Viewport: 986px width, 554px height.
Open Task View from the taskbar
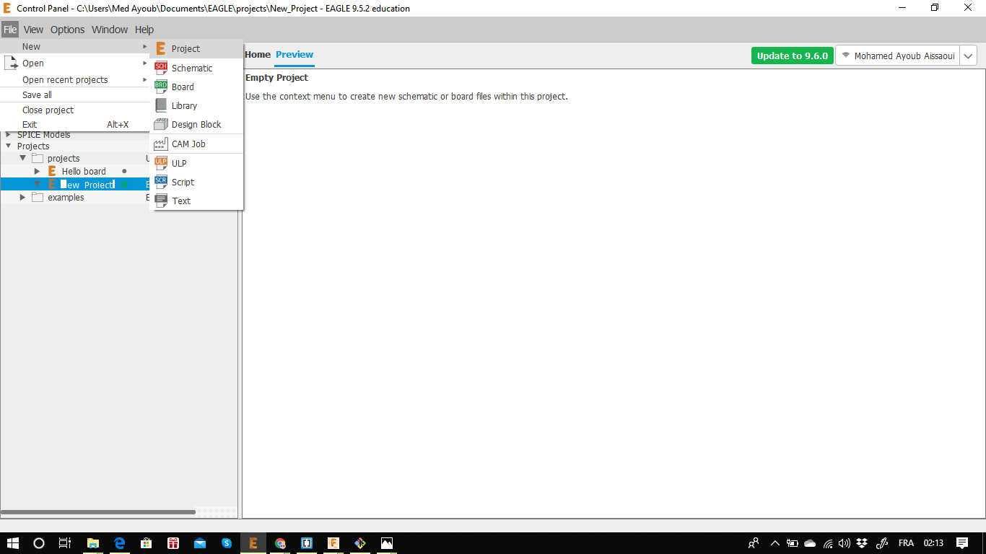tap(65, 543)
